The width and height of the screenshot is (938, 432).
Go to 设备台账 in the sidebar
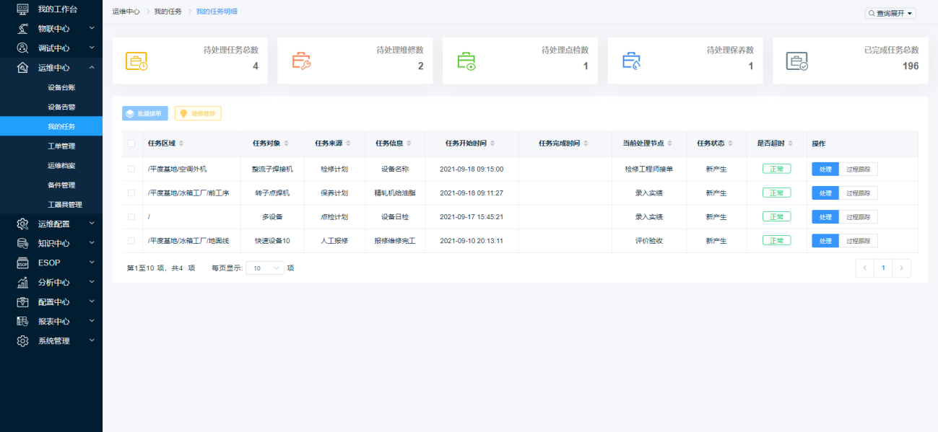coord(61,87)
